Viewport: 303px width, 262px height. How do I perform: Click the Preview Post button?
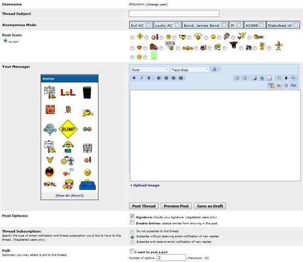(x=176, y=206)
